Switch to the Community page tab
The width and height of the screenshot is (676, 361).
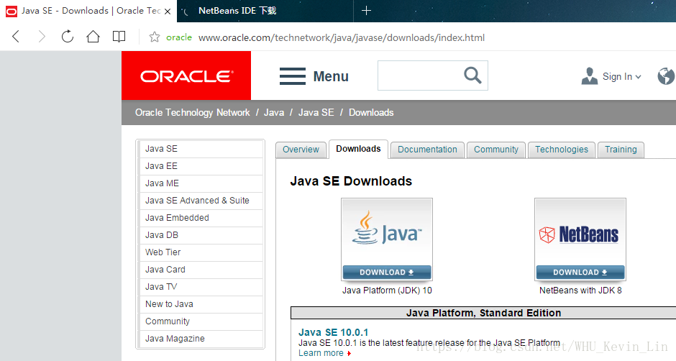[496, 150]
